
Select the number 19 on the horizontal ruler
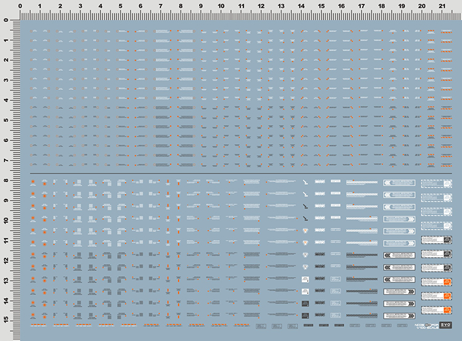[402, 6]
